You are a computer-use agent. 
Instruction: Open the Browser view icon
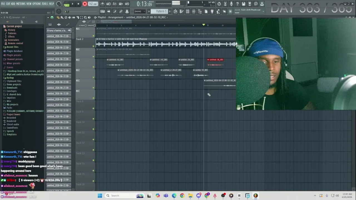pyautogui.click(x=200, y=11)
